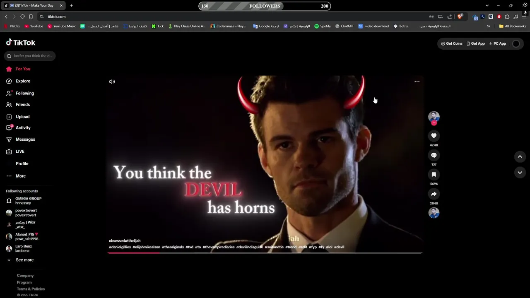Click the TikTok logo

click(x=21, y=42)
